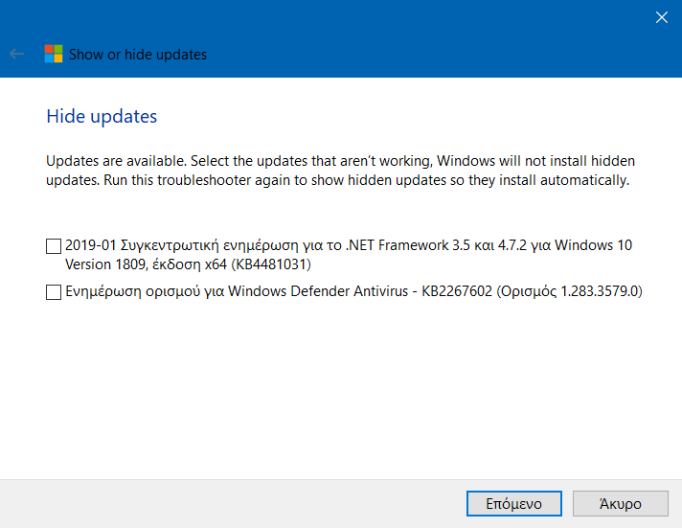Click the blank white area below the updates list
The image size is (682, 528).
(x=339, y=392)
